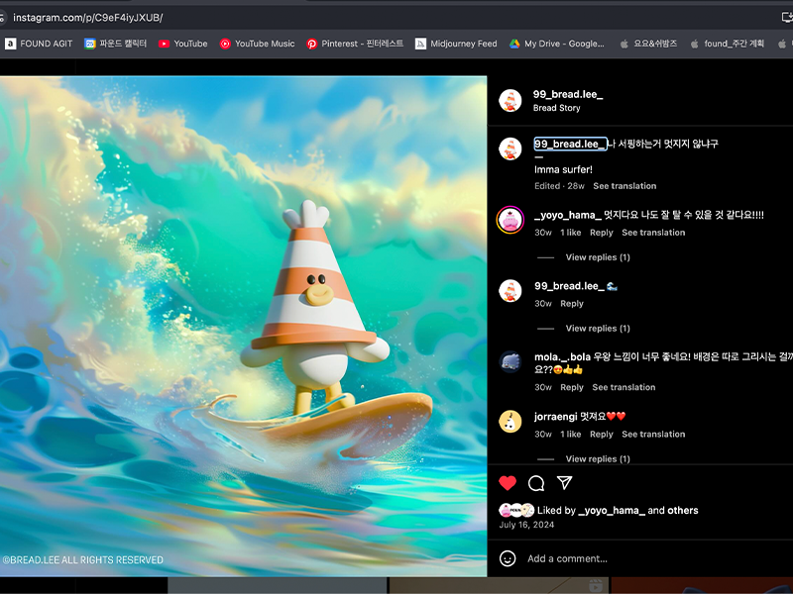
Task: Expand replies under the wave emoji comment
Action: click(598, 329)
